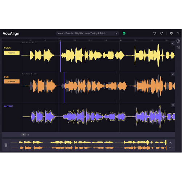Click the zoom magnifier icon right of the overview

point(171,147)
